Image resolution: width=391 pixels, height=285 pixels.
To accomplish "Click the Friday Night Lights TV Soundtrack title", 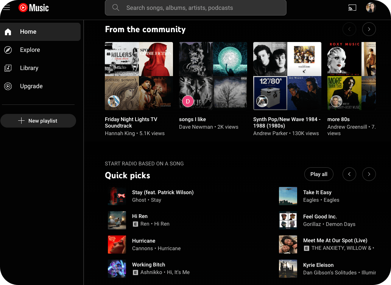I will coord(131,122).
